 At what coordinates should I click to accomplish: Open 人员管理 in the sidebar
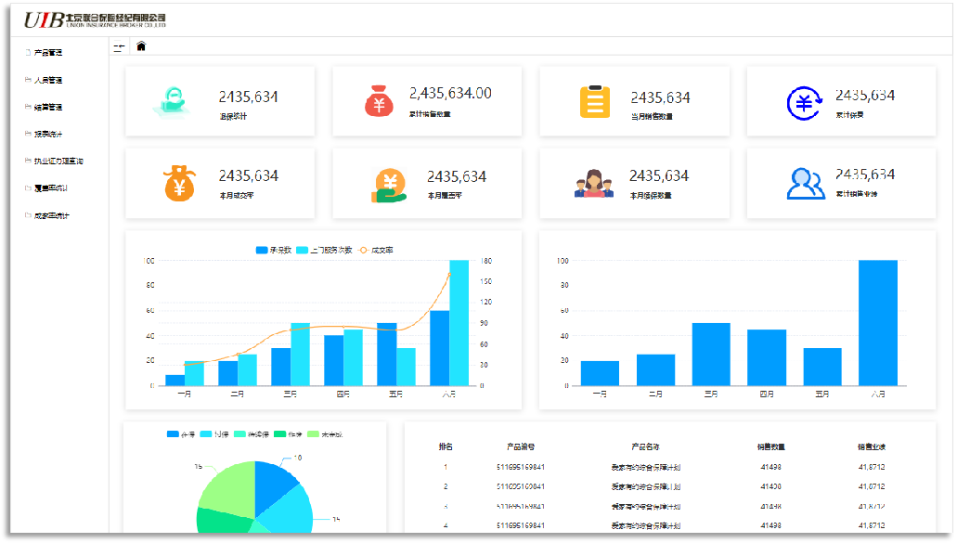[x=48, y=80]
